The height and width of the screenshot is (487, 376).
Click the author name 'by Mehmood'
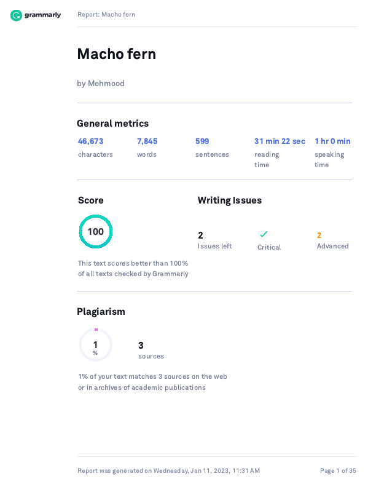(101, 83)
